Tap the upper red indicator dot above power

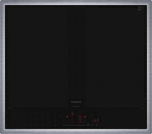point(55,118)
